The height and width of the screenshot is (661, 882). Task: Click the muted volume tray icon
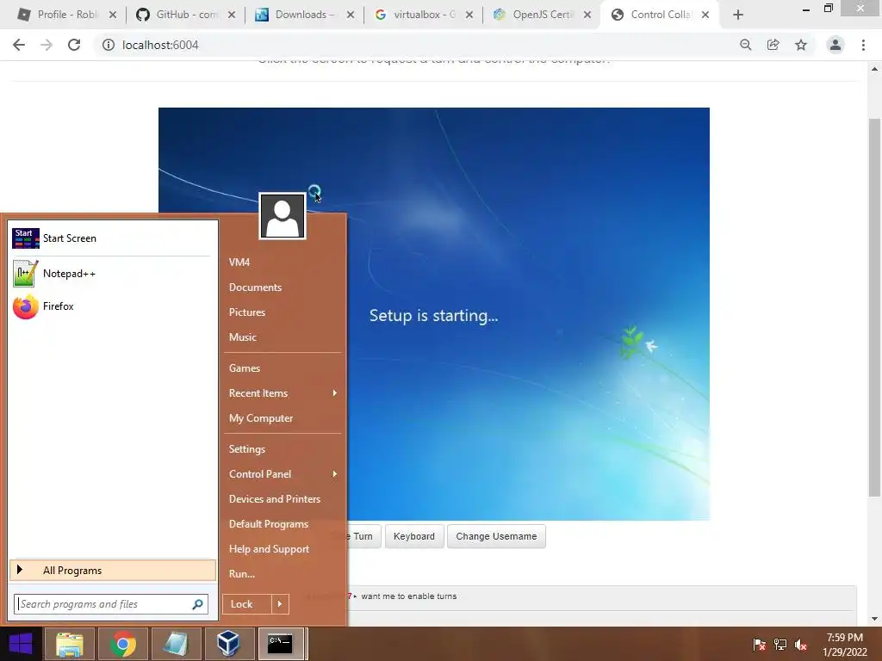(801, 645)
